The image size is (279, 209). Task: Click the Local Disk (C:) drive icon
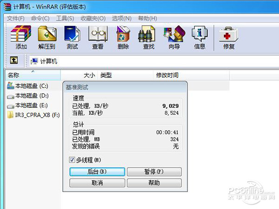coord(11,85)
